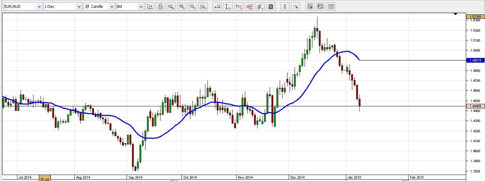Viewport: 485px width, 181px height.
Task: Click the Sep 2014 axis label
Action: pyautogui.click(x=135, y=177)
